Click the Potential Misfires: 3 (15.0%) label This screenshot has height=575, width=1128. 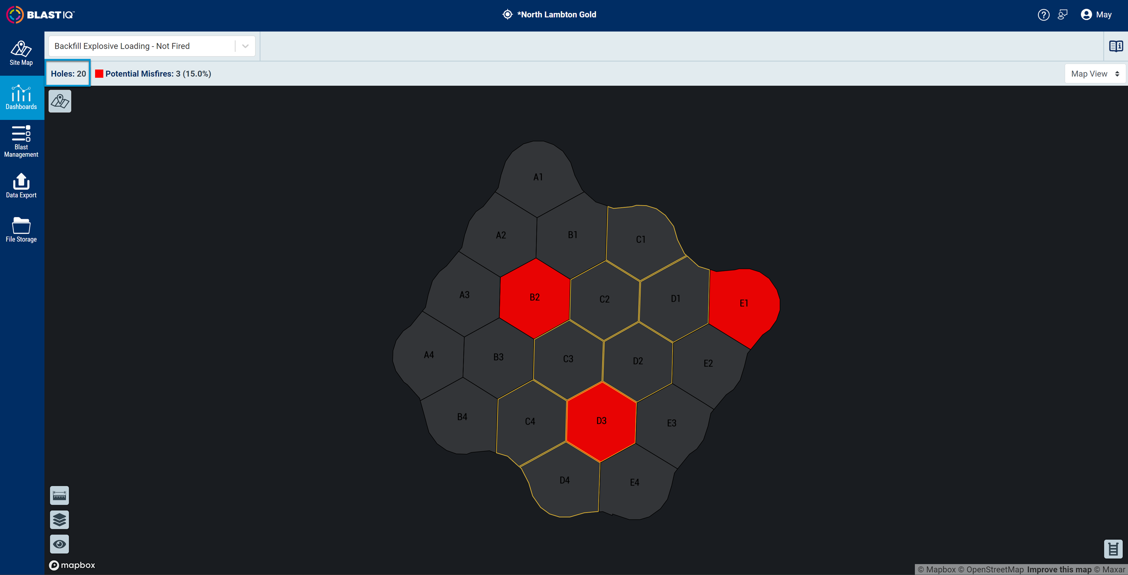click(158, 73)
